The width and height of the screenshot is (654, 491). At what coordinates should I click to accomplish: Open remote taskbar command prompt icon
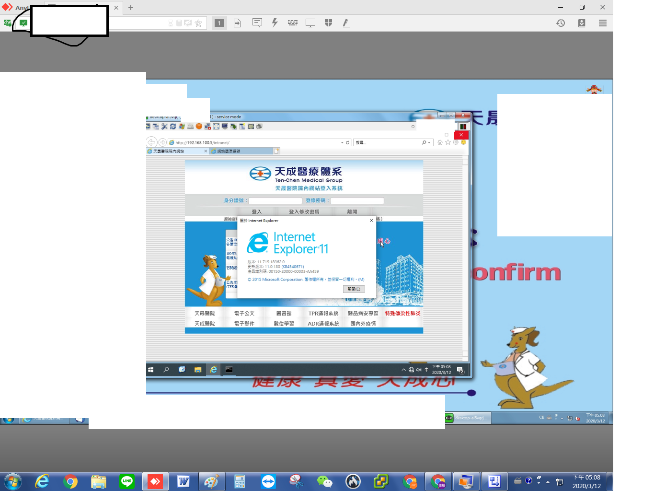[x=229, y=370]
